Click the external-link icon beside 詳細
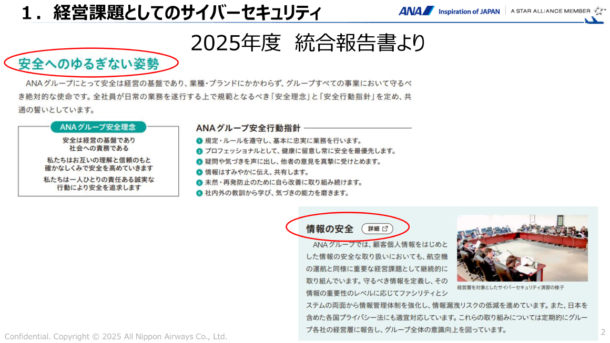610x343 pixels. click(385, 228)
